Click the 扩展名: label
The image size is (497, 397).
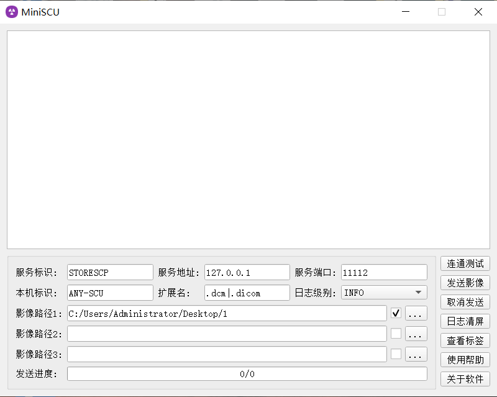pyautogui.click(x=174, y=293)
